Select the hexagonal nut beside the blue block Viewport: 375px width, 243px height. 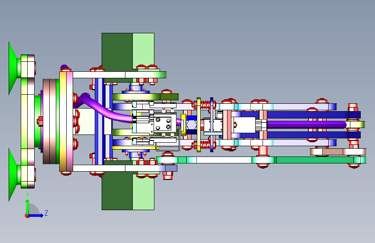tap(191, 125)
